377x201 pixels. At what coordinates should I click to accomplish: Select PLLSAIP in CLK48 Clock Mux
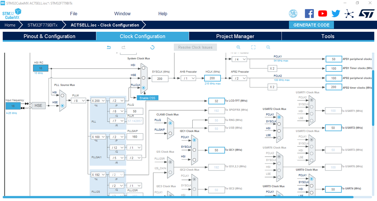pos(170,133)
